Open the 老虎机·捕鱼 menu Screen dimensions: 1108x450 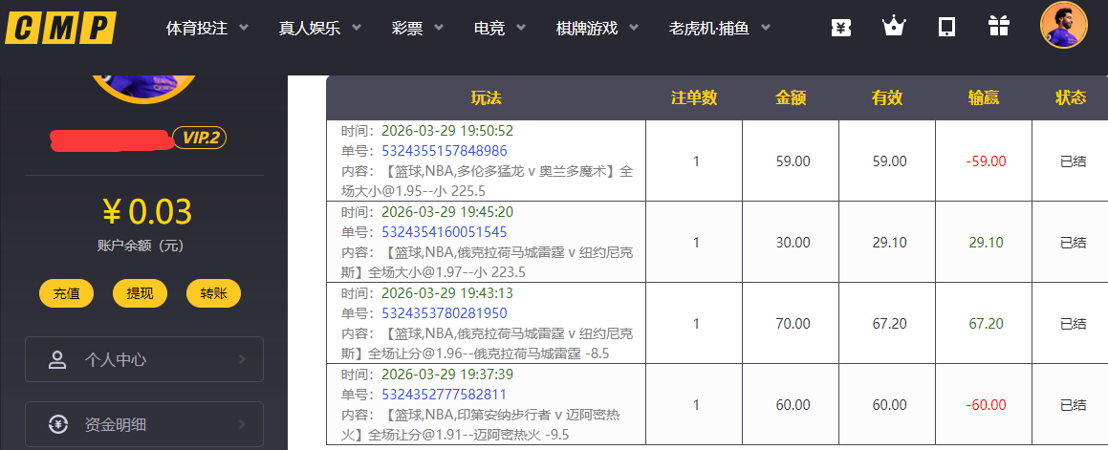pos(709,29)
